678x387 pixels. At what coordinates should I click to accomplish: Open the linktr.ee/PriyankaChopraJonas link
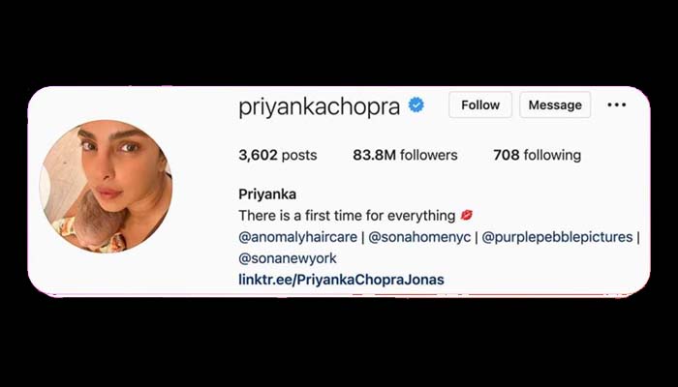point(341,280)
